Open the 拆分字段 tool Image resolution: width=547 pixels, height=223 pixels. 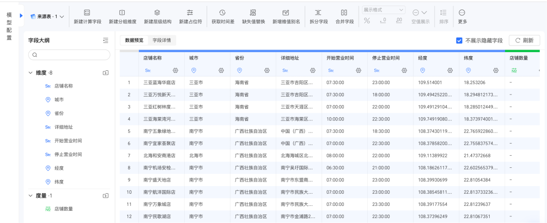319,17
